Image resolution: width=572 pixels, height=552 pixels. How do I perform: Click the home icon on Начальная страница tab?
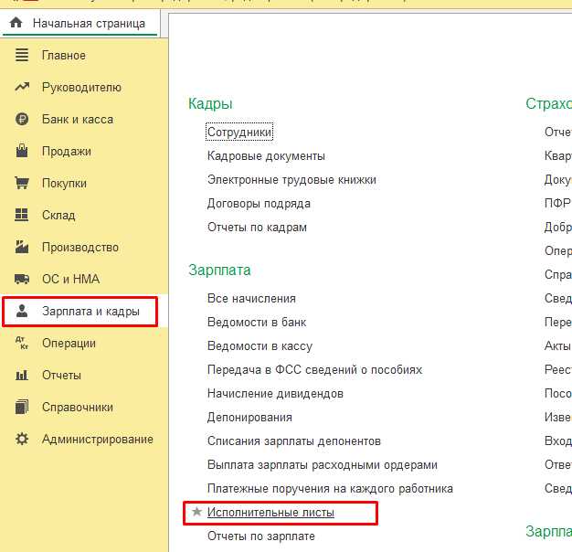[16, 23]
